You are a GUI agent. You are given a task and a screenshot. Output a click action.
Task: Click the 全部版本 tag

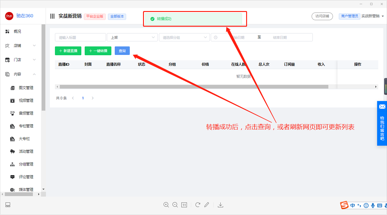[117, 17]
